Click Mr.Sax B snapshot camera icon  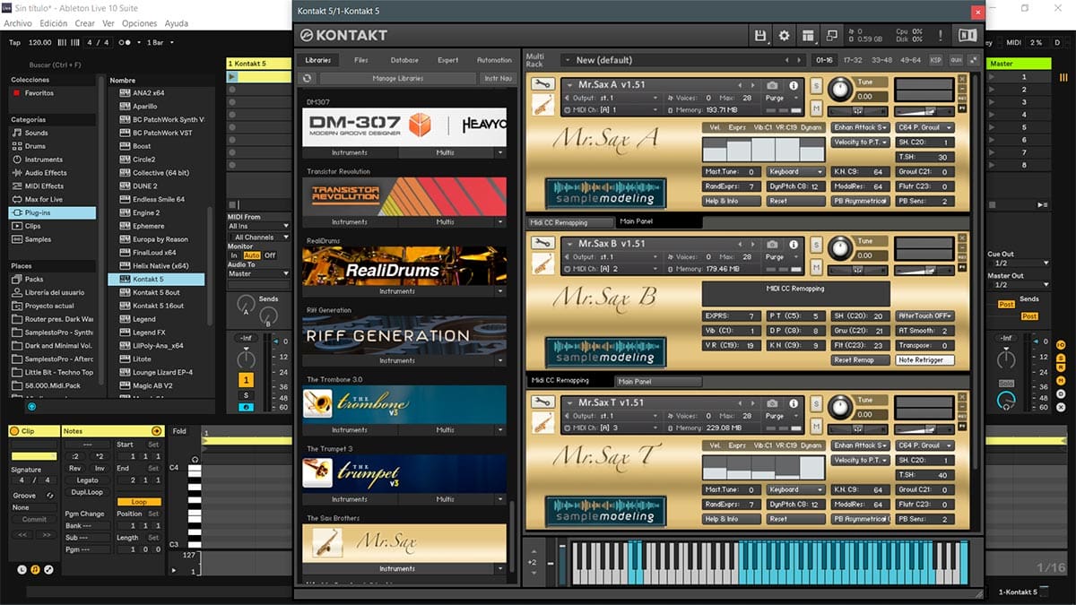(x=773, y=244)
